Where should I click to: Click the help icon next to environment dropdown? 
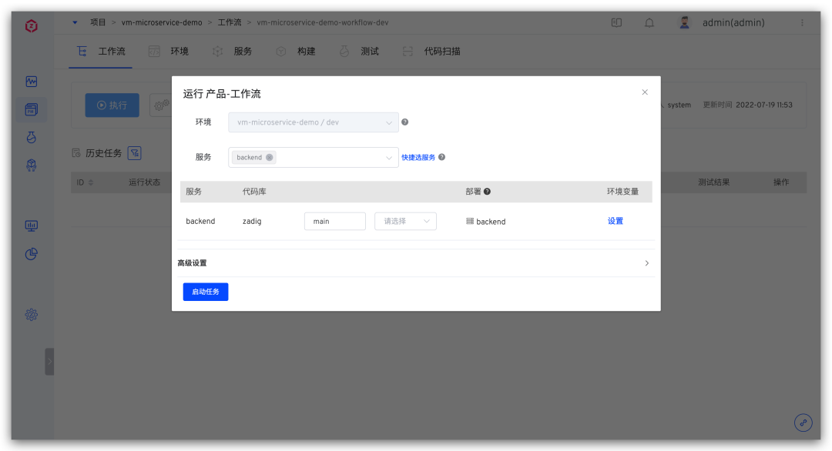pos(405,122)
